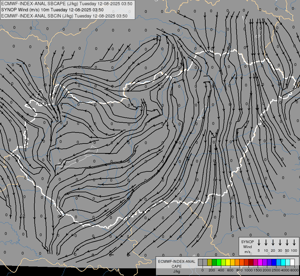Click the 30 value in wind legend
Viewport: 300px width, 276px height.
click(280, 251)
